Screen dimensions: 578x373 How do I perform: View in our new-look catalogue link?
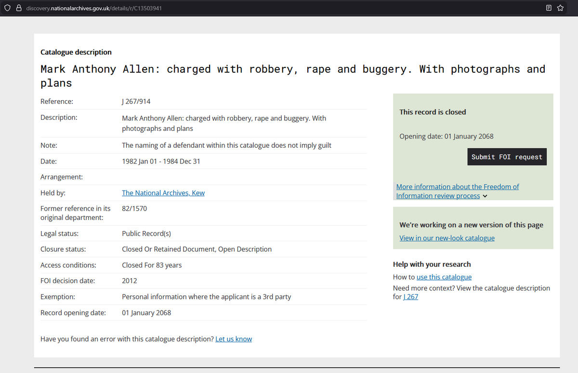[x=447, y=238]
